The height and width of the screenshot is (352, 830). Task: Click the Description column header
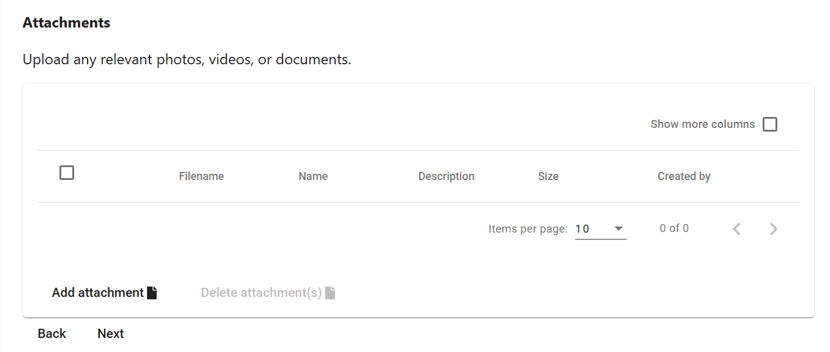click(x=447, y=176)
